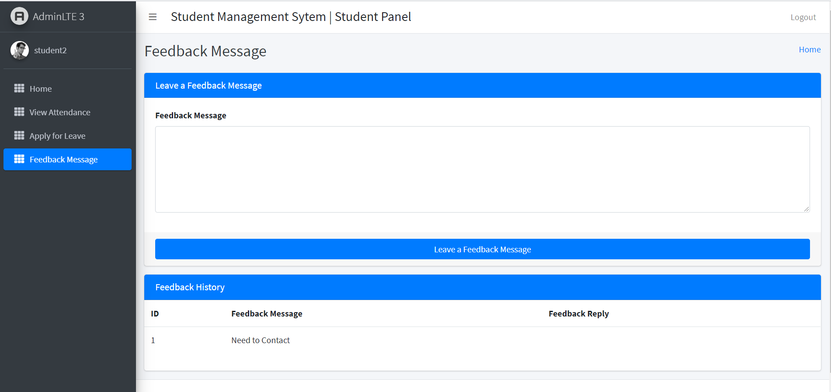Follow the Home breadcrumb link

point(810,50)
